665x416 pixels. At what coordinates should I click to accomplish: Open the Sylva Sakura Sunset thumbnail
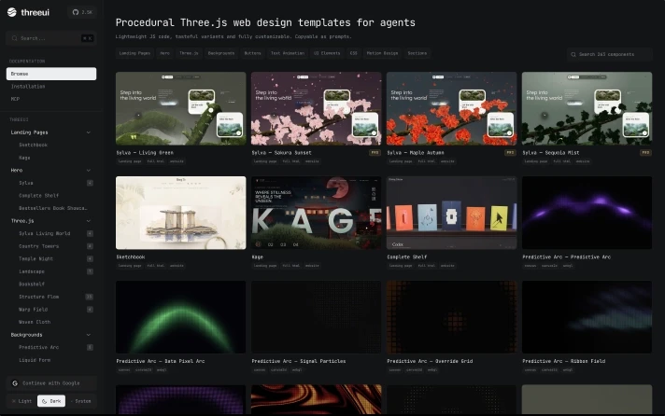tap(316, 108)
